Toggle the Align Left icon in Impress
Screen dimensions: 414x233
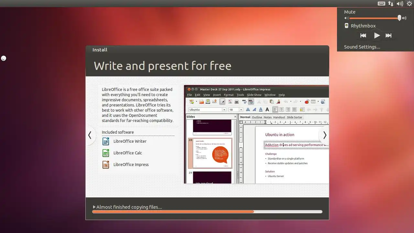click(x=275, y=110)
